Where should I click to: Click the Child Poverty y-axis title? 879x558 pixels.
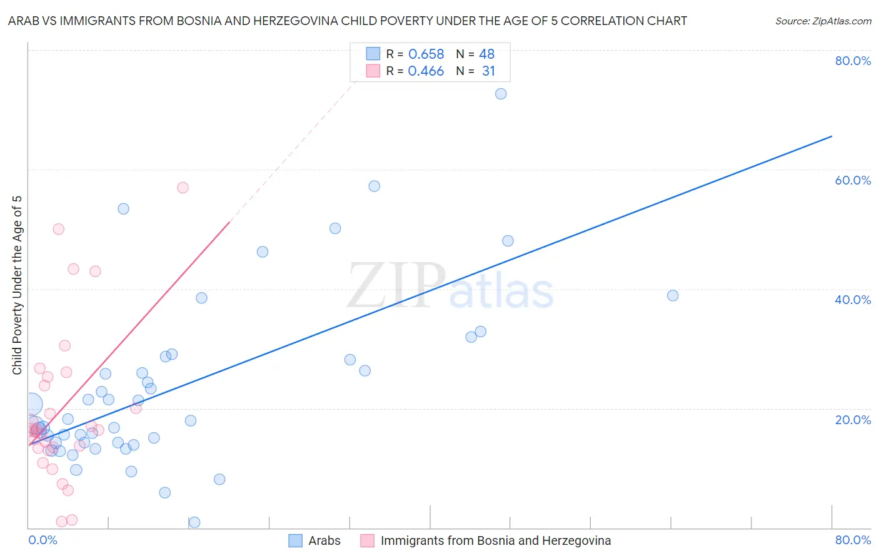(x=17, y=285)
